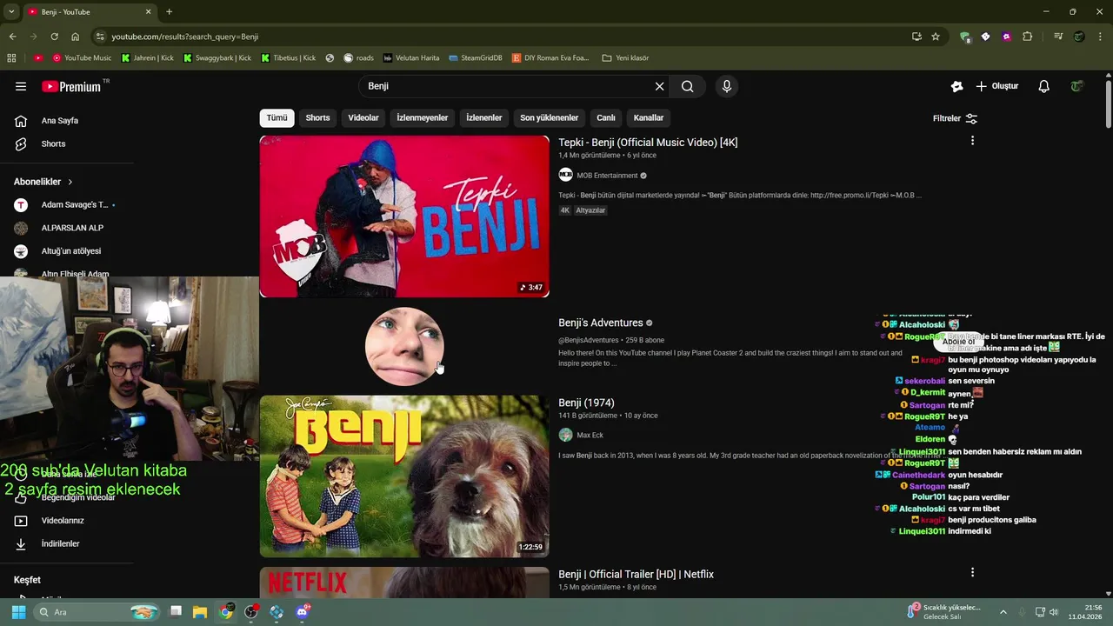Bookmark this page with the star
The image size is (1113, 626).
(x=936, y=37)
